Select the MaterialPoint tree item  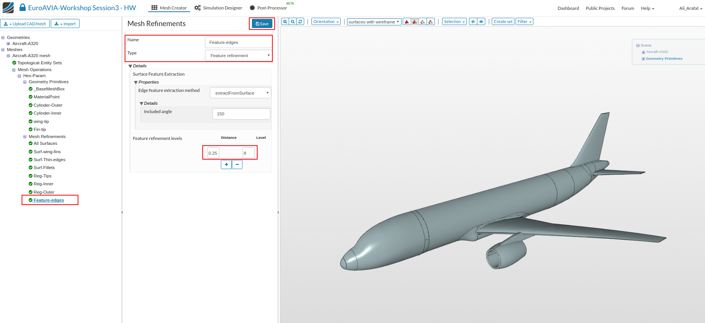pos(46,97)
